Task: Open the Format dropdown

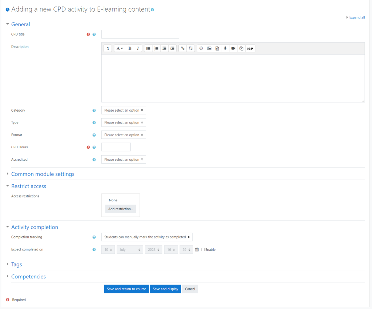Action: point(124,135)
